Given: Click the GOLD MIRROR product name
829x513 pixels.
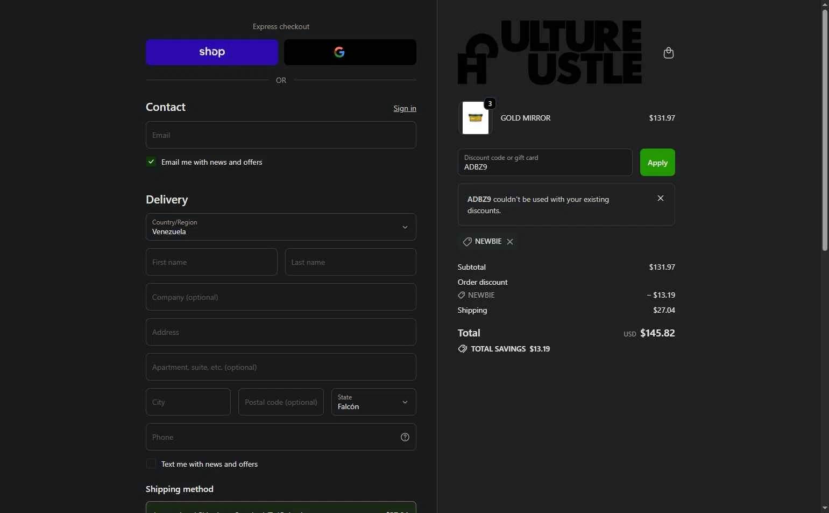Looking at the screenshot, I should [x=526, y=118].
